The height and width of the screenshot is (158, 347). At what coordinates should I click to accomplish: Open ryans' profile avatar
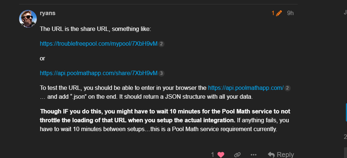coord(28,19)
